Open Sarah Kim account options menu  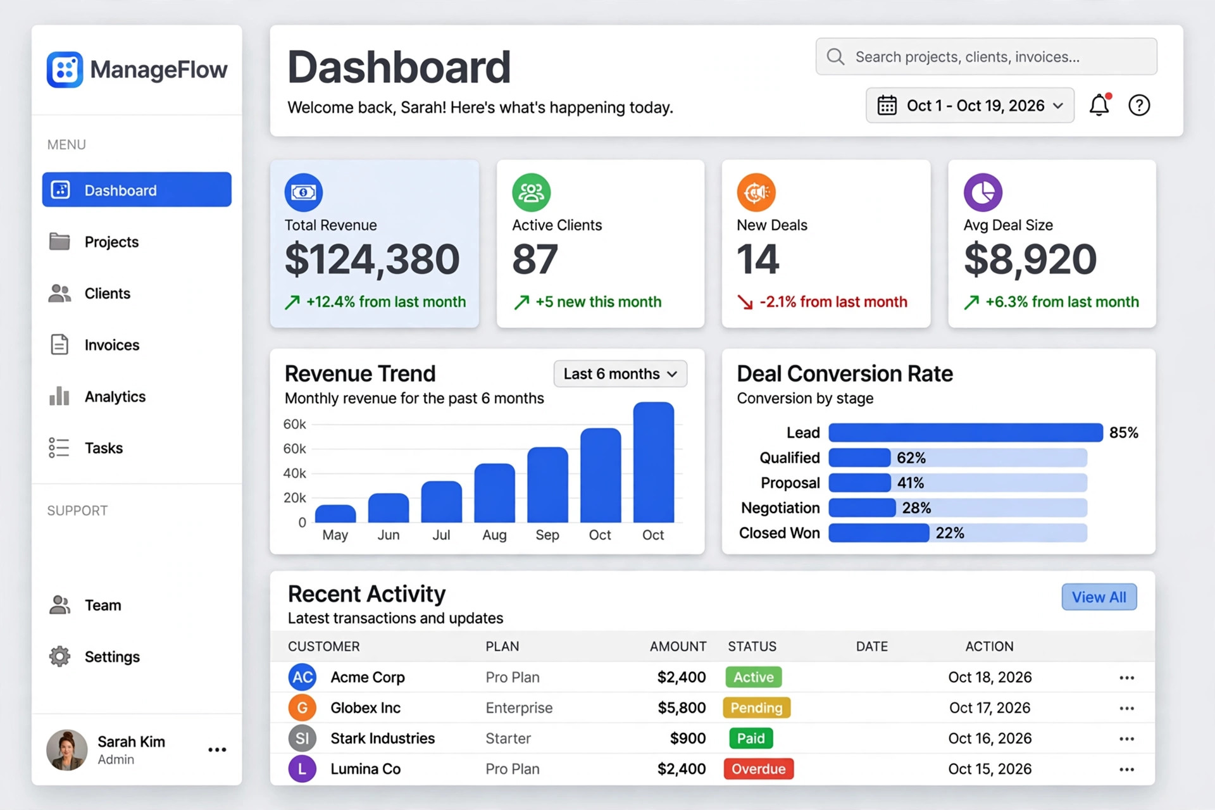pyautogui.click(x=217, y=750)
